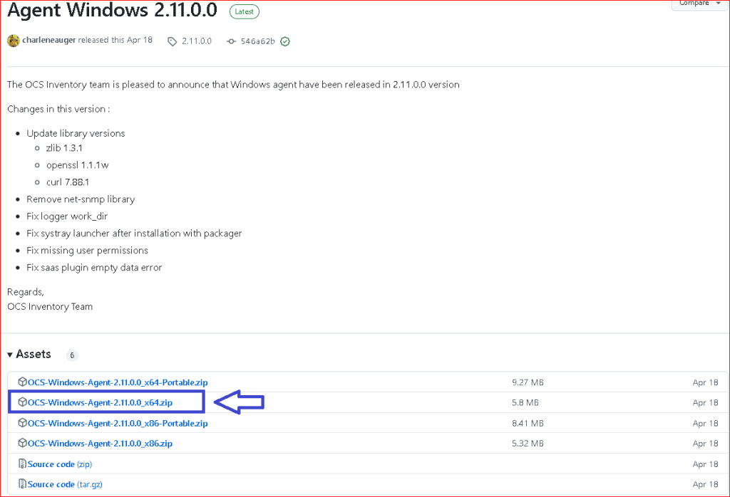The width and height of the screenshot is (730, 497).
Task: Collapse the Assets section triangle
Action: pos(10,355)
